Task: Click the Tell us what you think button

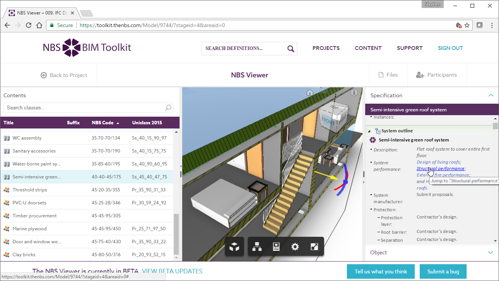Action: tap(380, 271)
